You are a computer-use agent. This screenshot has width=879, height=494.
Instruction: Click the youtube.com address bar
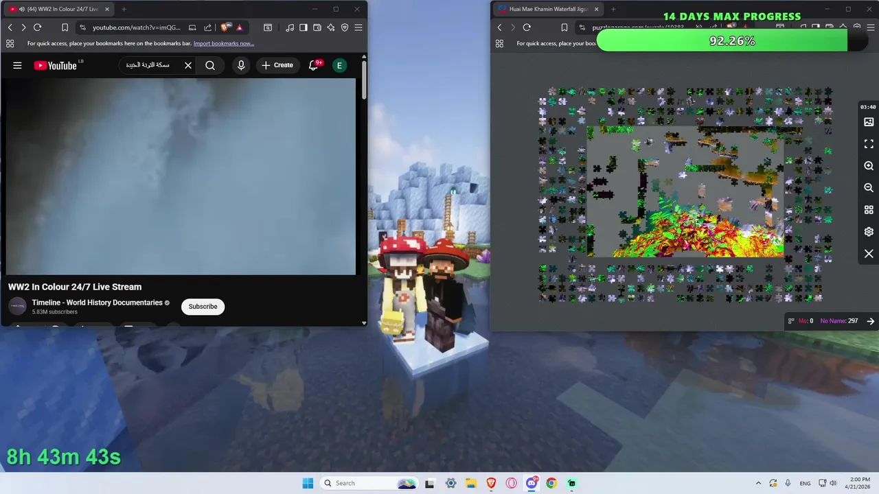[x=136, y=27]
